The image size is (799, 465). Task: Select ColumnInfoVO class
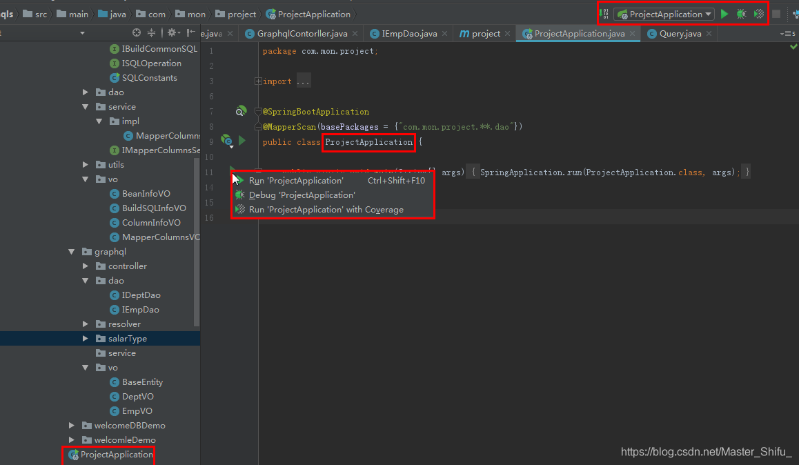pyautogui.click(x=145, y=223)
